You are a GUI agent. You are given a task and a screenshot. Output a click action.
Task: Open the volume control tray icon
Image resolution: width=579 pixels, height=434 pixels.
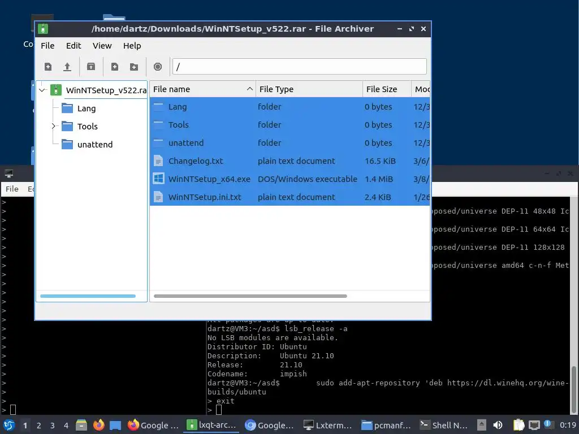498,425
